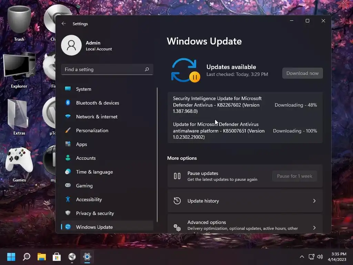Click the network tray icon
This screenshot has height=265, width=353.
tap(312, 257)
